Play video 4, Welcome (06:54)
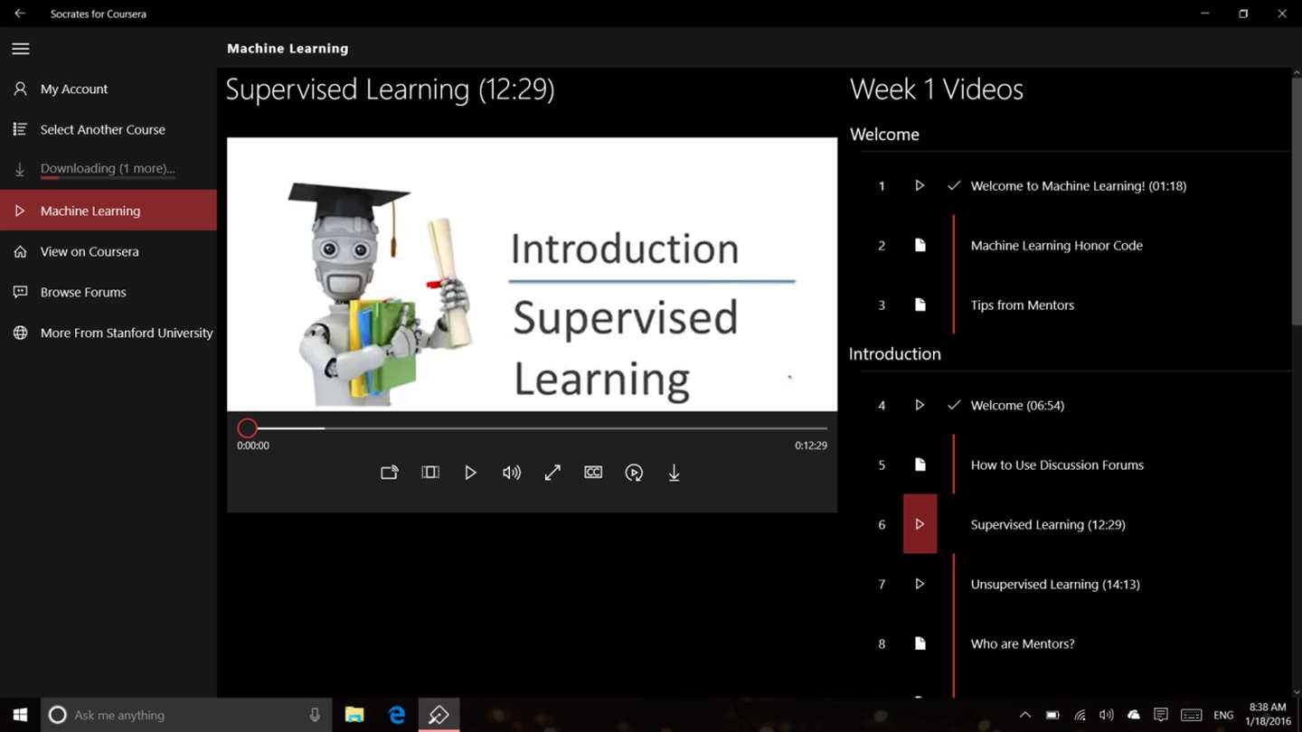Viewport: 1302px width, 732px height. [x=920, y=405]
